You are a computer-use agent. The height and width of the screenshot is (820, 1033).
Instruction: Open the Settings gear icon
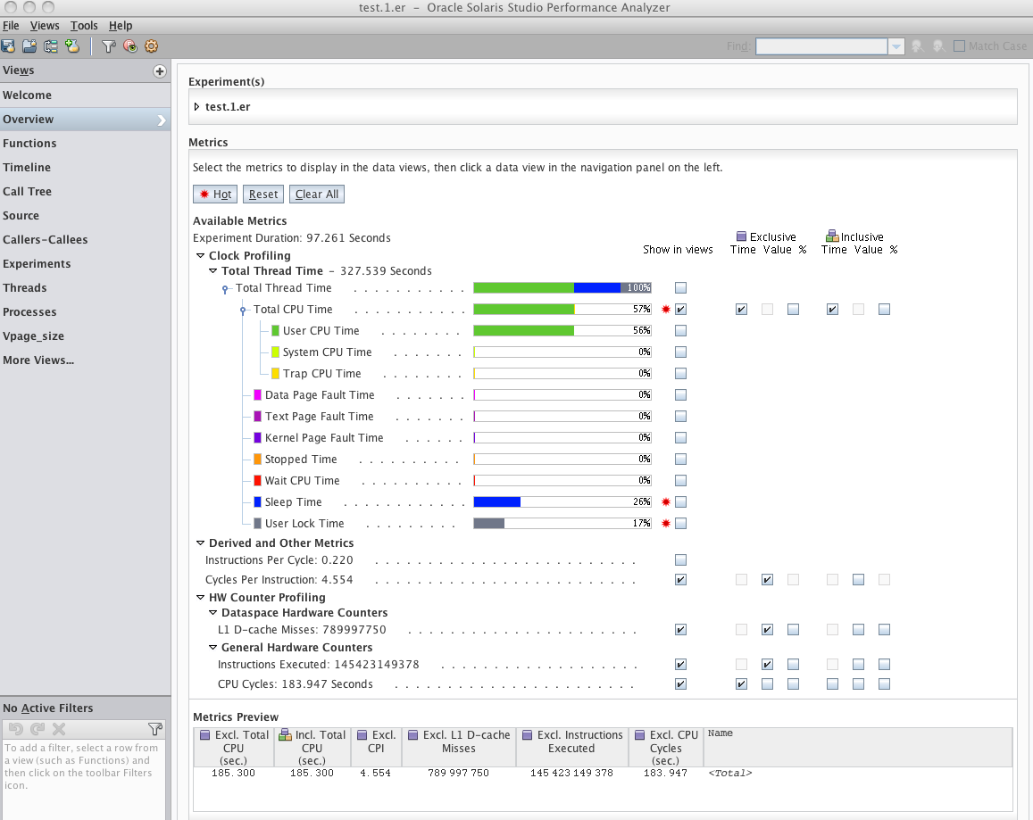point(152,46)
